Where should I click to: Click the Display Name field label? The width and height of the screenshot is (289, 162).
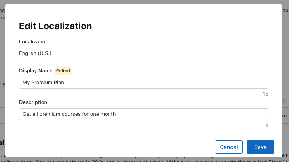point(36,71)
